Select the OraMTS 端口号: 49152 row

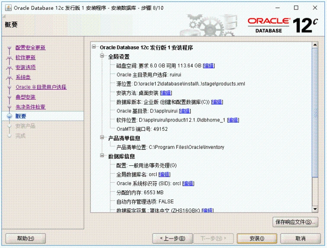pos(142,129)
